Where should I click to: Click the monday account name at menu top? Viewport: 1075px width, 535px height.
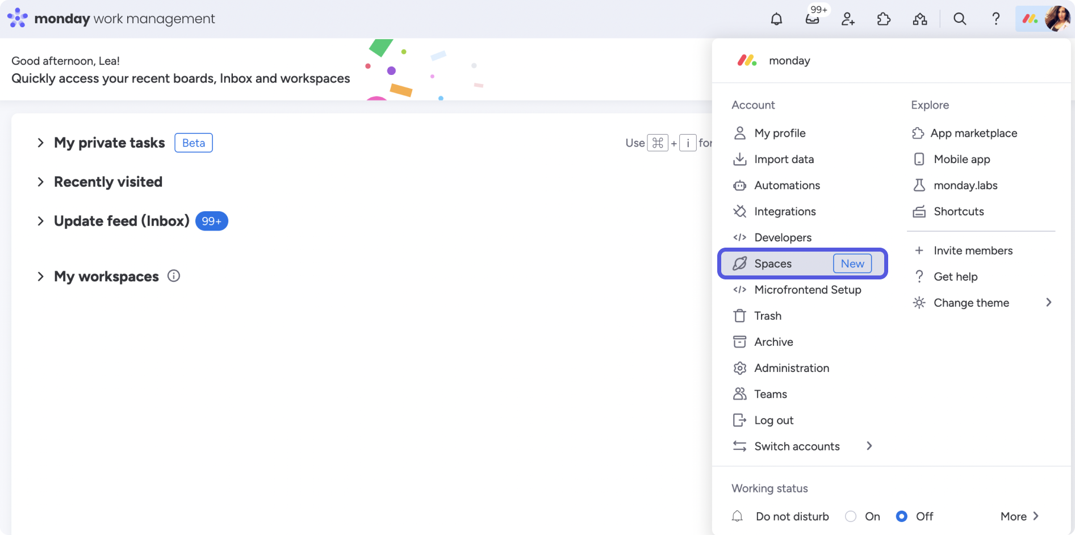(789, 61)
